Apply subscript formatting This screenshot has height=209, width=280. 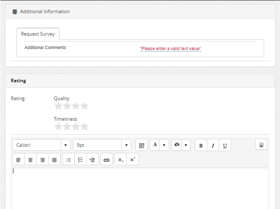(121, 160)
